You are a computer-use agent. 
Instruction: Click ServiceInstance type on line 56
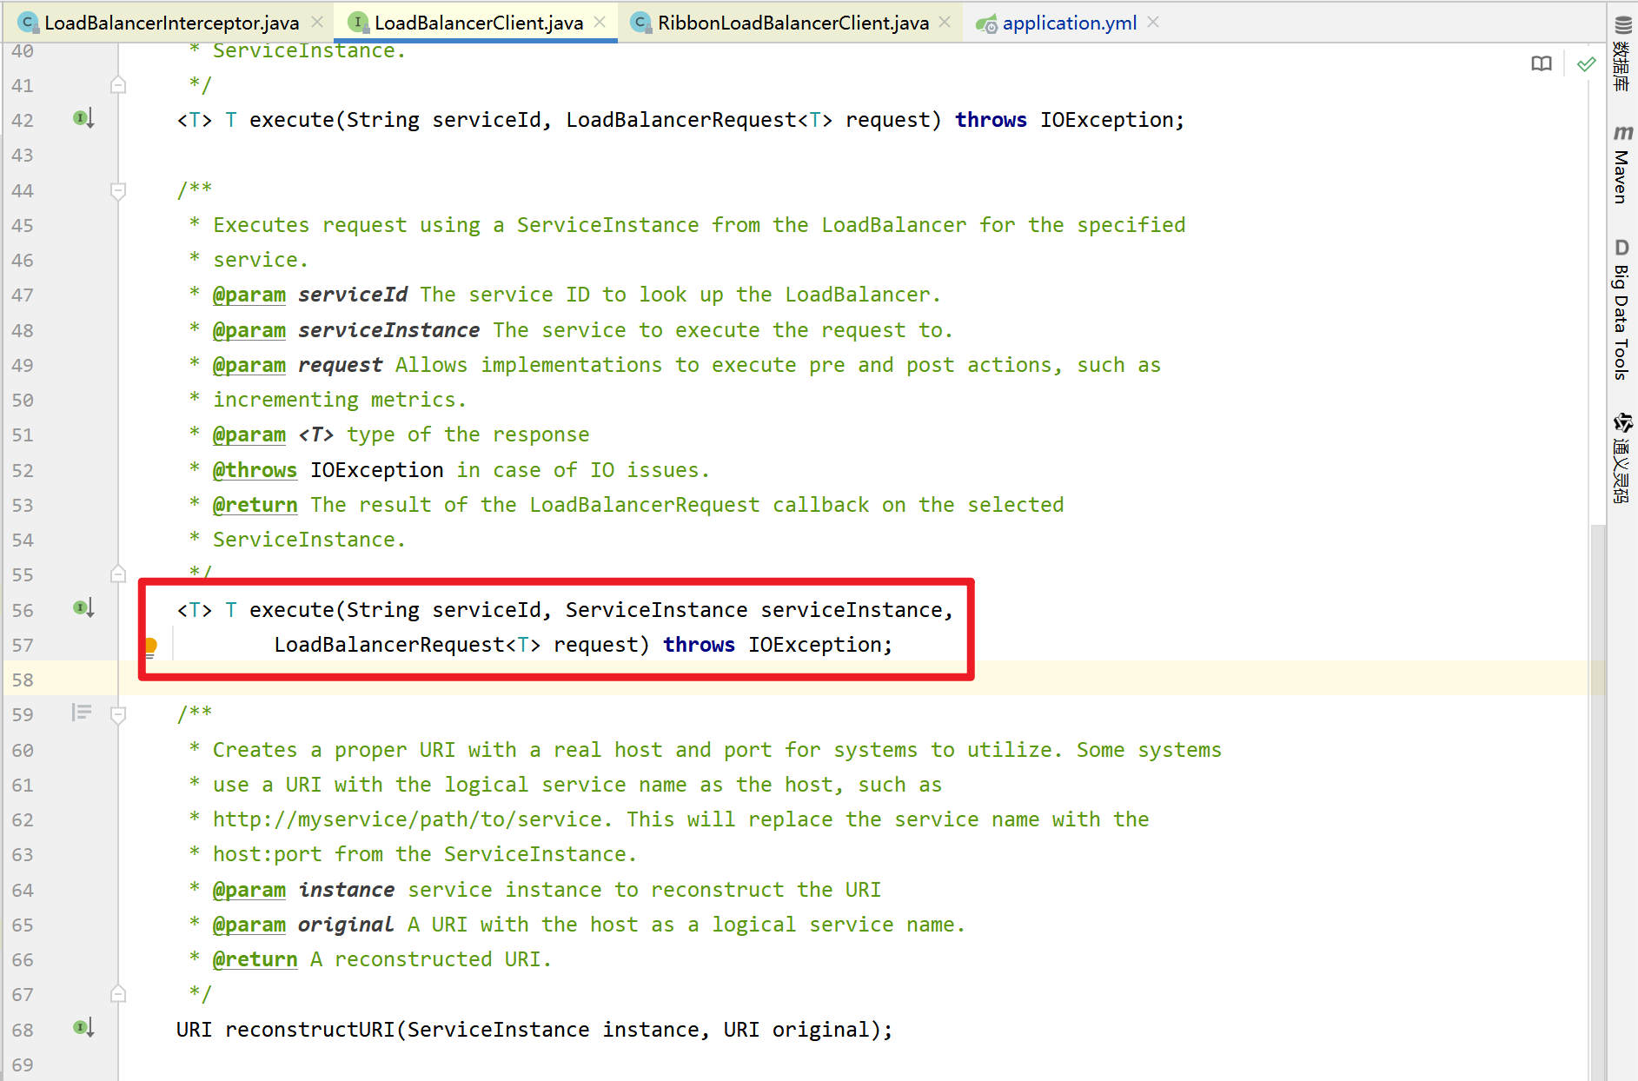click(x=656, y=610)
